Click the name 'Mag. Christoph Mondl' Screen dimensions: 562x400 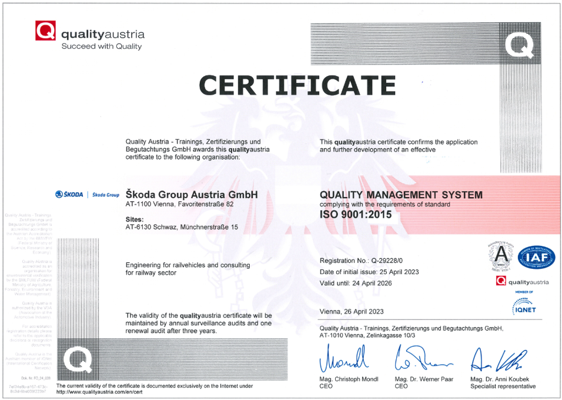[x=349, y=379]
